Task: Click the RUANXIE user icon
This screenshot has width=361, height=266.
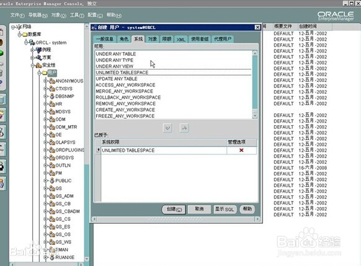Action: [x=52, y=257]
